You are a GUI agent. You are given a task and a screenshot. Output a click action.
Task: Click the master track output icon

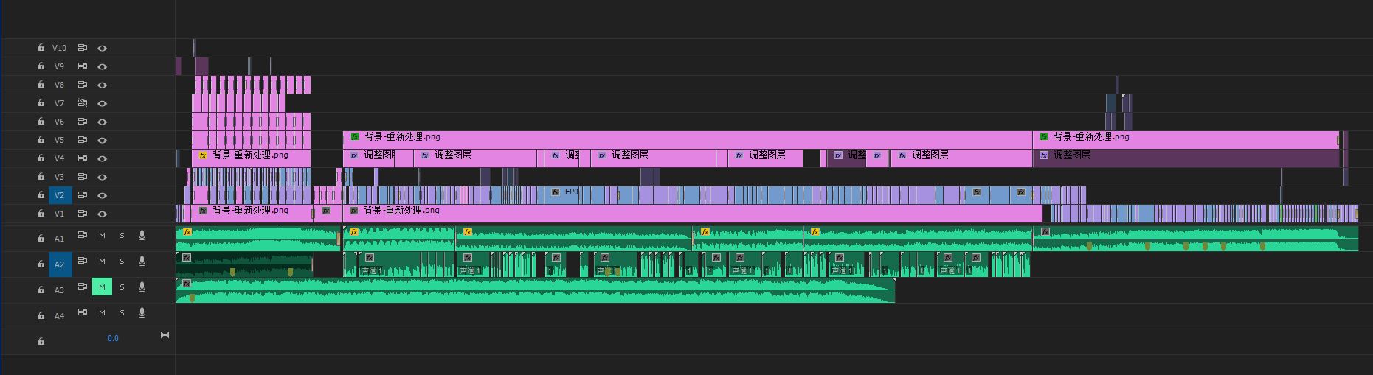[165, 335]
